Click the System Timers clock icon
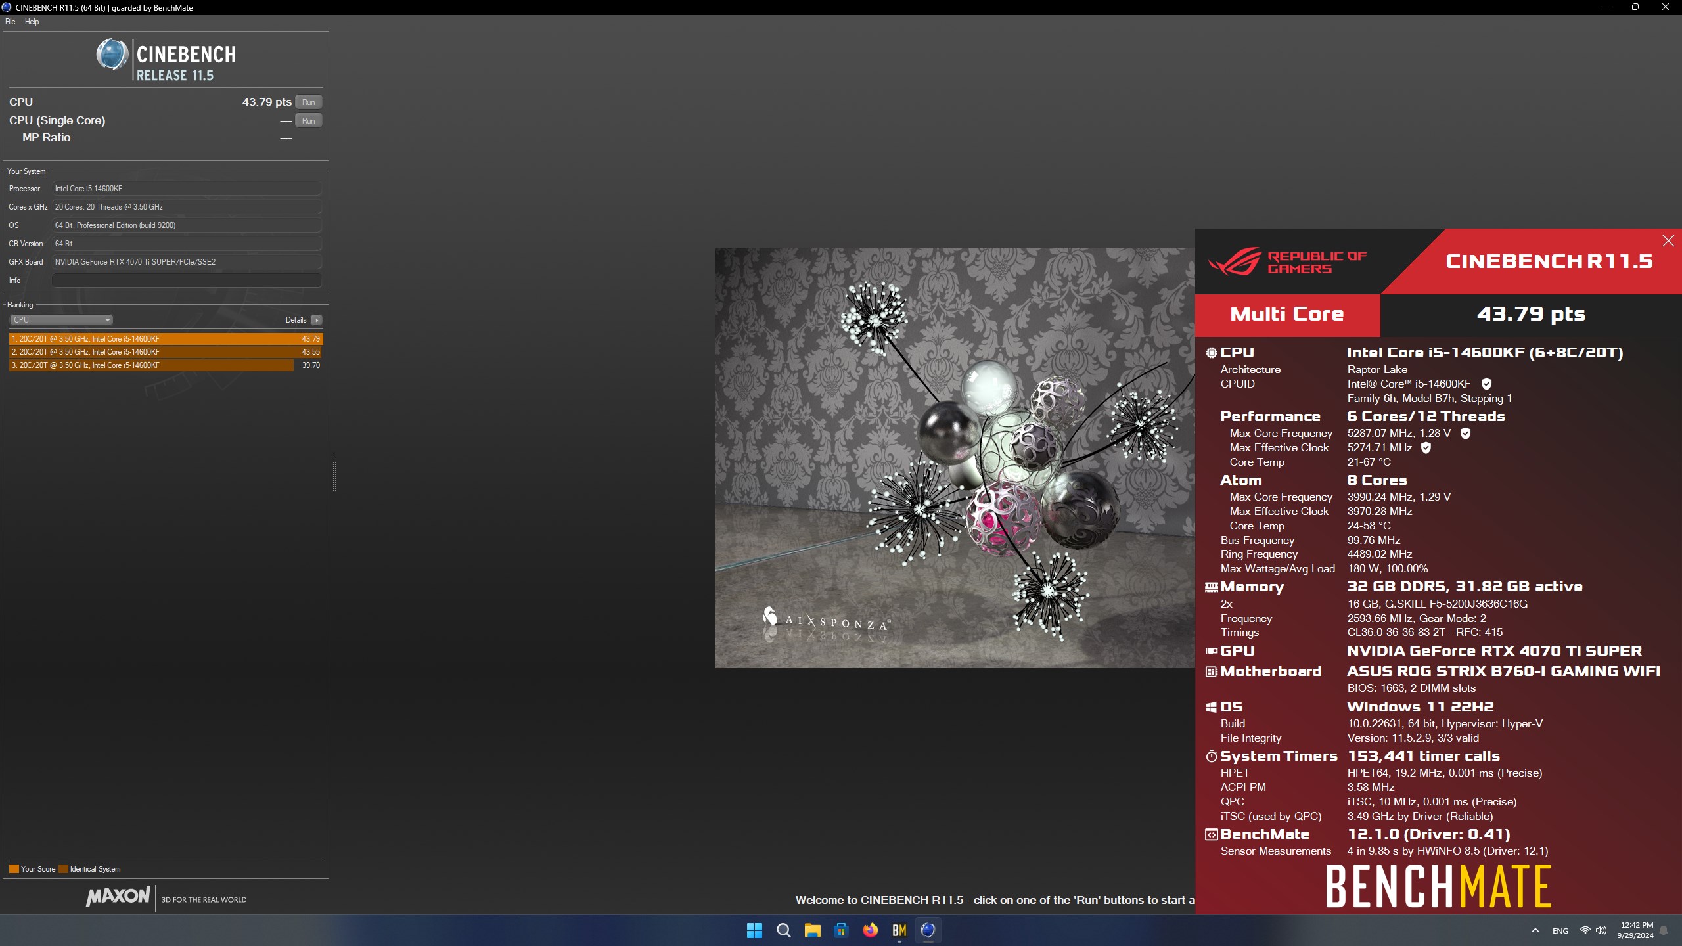The image size is (1682, 946). pos(1211,756)
